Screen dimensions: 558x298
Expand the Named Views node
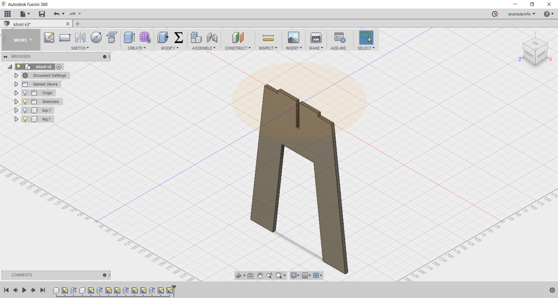[x=16, y=84]
